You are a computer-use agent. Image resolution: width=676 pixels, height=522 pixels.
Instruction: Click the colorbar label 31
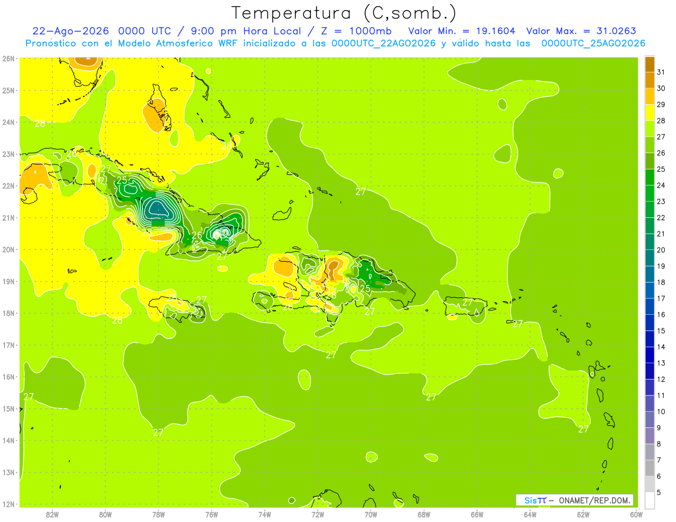[661, 72]
